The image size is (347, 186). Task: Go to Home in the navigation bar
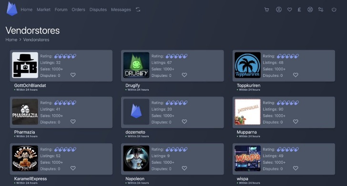27,9
